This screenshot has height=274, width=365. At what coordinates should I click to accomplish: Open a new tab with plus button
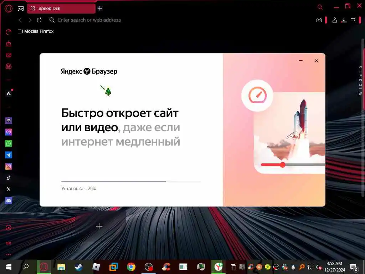[100, 9]
